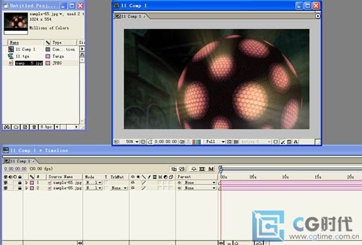The image size is (362, 245).
Task: Sort project by Name column header
Action: [26, 43]
